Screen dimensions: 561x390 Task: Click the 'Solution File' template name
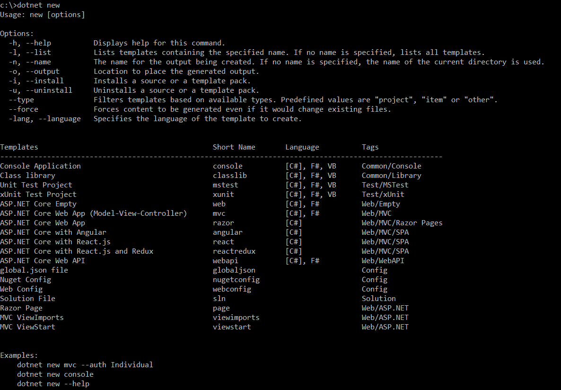pyautogui.click(x=27, y=299)
